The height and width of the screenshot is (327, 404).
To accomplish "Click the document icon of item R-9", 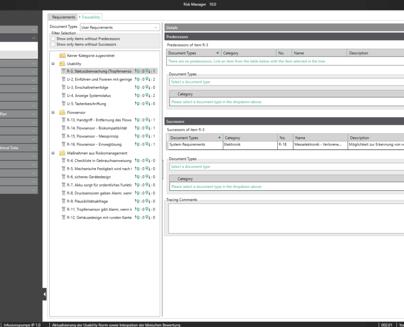I will (64, 201).
